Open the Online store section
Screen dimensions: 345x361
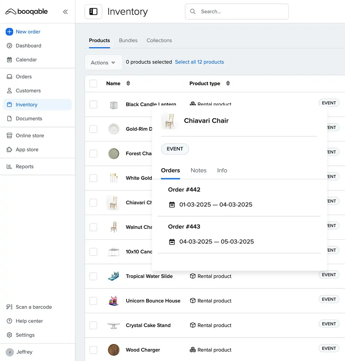(30, 135)
